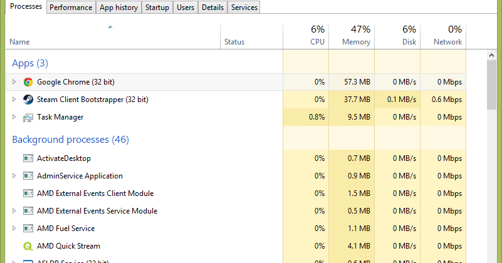Expand the AMD External Events Service Module

[14, 211]
